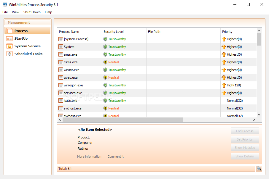This screenshot has height=179, width=269.
Task: Click the End Process button
Action: pos(245,131)
